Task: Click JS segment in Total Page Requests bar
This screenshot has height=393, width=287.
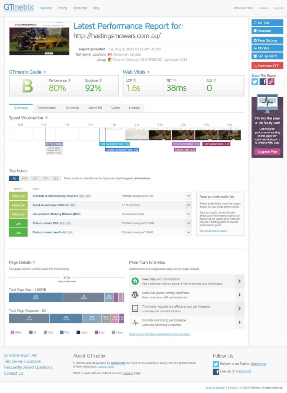Action: tap(29, 318)
